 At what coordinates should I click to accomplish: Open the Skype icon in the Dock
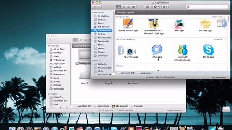click(x=114, y=129)
